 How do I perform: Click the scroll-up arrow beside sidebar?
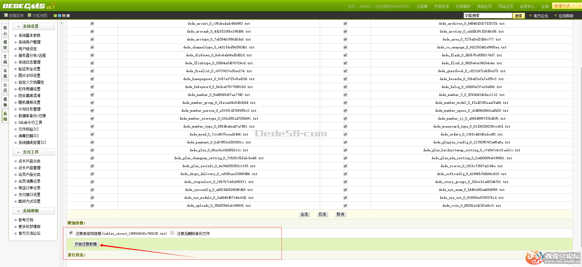pos(61,23)
